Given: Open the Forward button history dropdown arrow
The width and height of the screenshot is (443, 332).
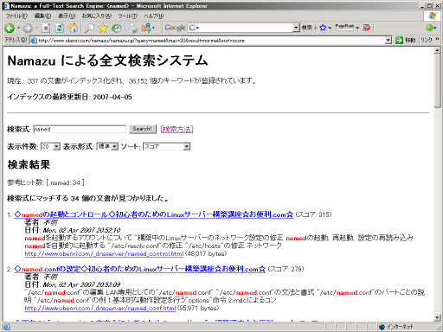Looking at the screenshot, I should [x=36, y=28].
